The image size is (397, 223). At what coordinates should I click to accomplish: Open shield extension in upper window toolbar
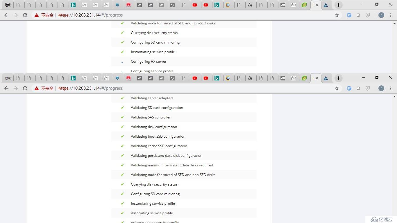pos(368,15)
